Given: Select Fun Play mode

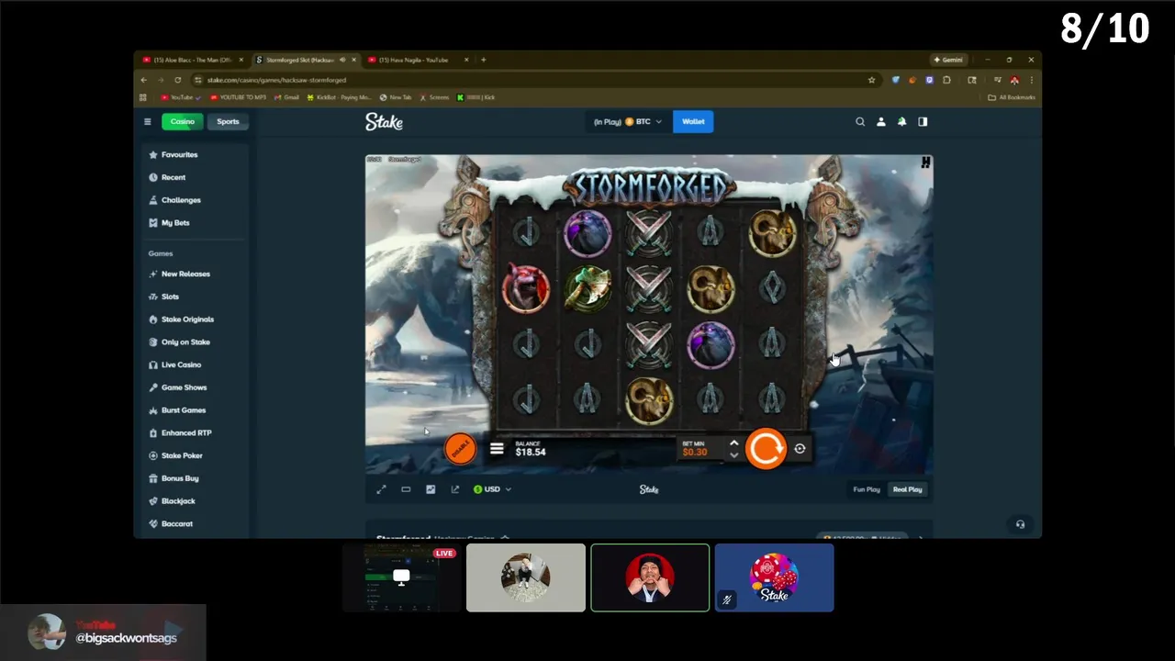Looking at the screenshot, I should pyautogui.click(x=867, y=489).
